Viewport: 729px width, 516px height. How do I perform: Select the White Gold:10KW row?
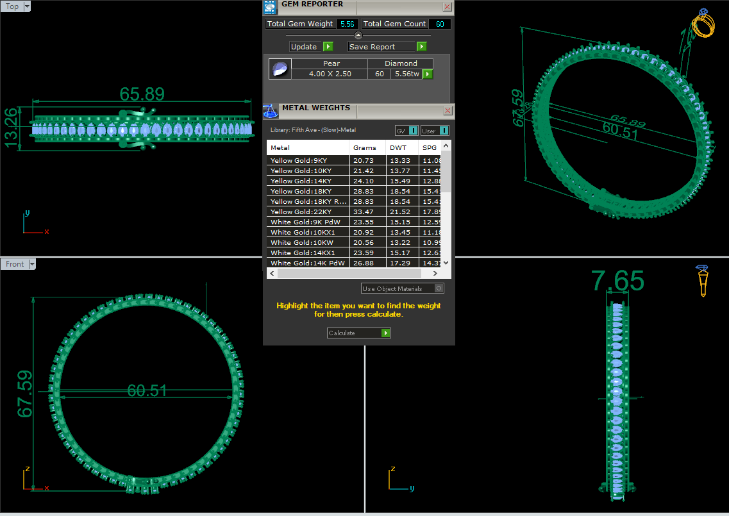[353, 242]
